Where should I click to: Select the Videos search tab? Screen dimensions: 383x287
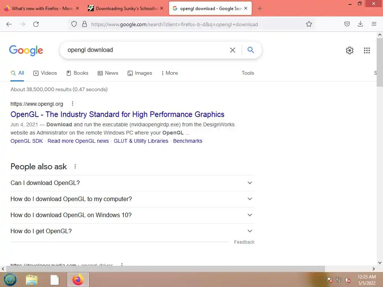45,73
